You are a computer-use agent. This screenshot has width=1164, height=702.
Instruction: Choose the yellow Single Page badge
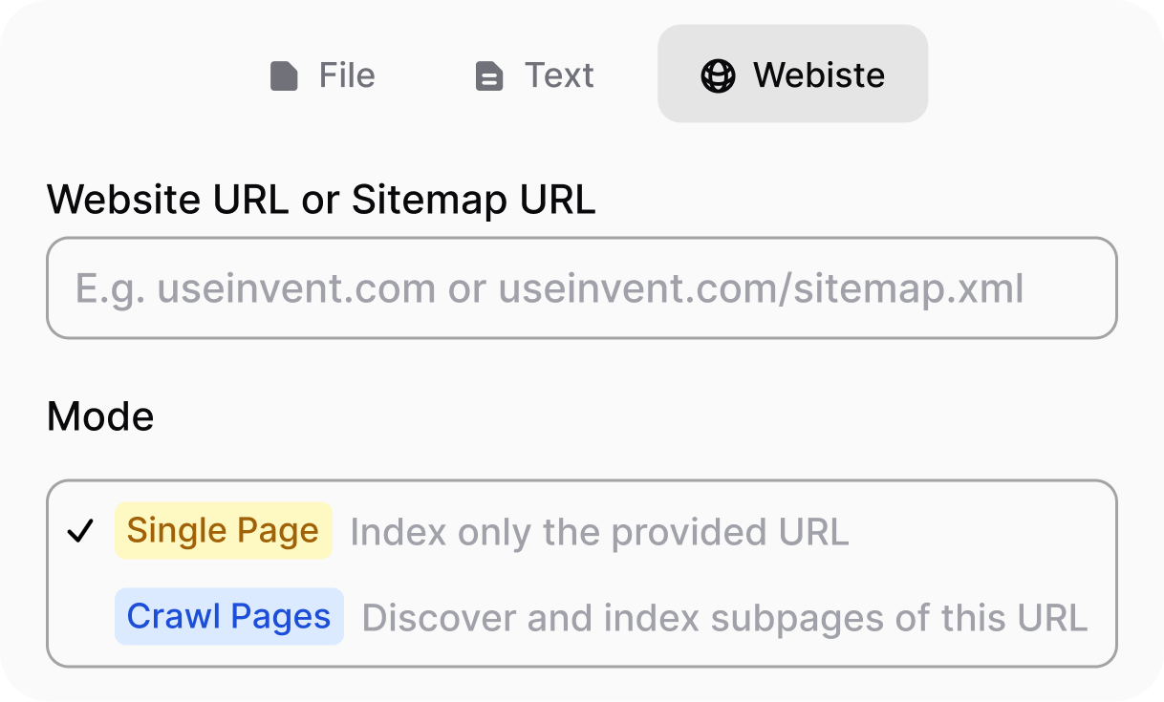[x=223, y=531]
